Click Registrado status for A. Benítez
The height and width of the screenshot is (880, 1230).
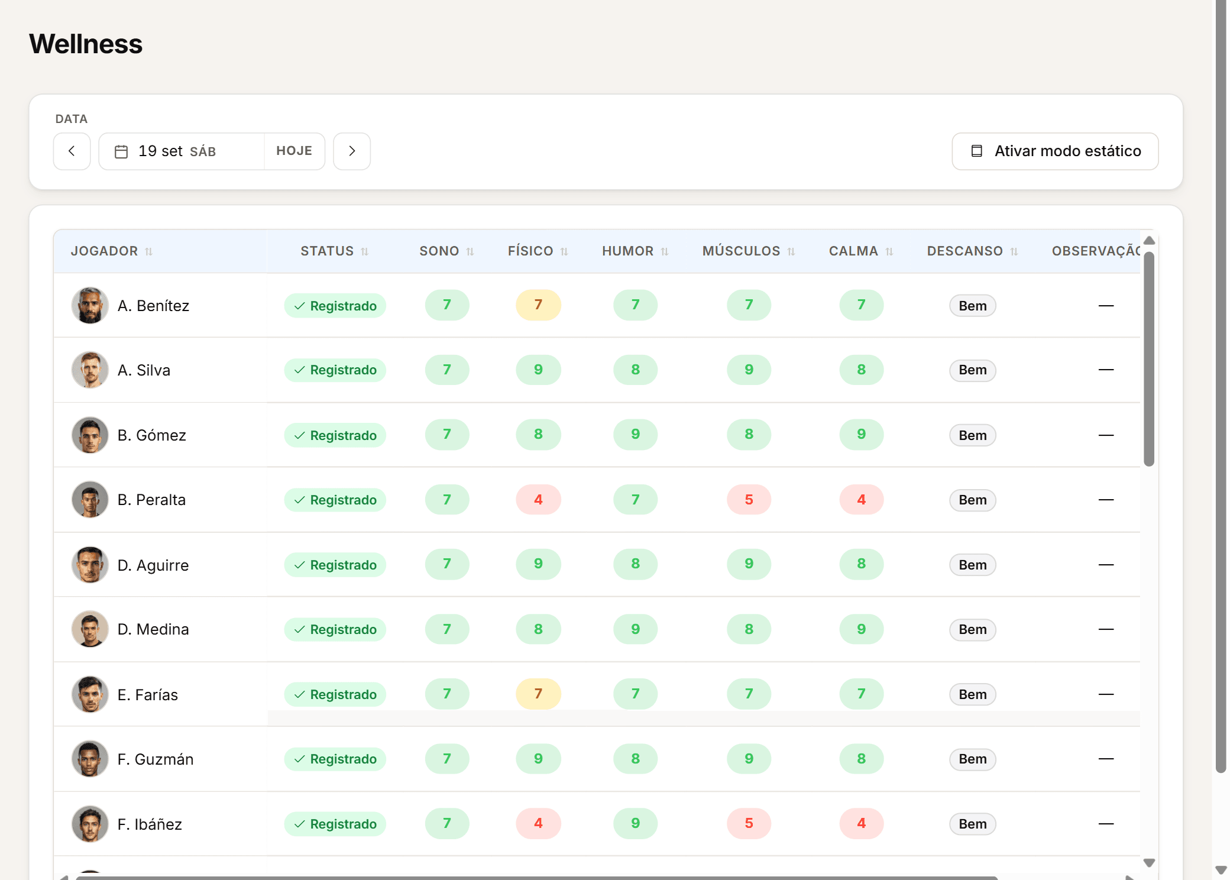(335, 306)
